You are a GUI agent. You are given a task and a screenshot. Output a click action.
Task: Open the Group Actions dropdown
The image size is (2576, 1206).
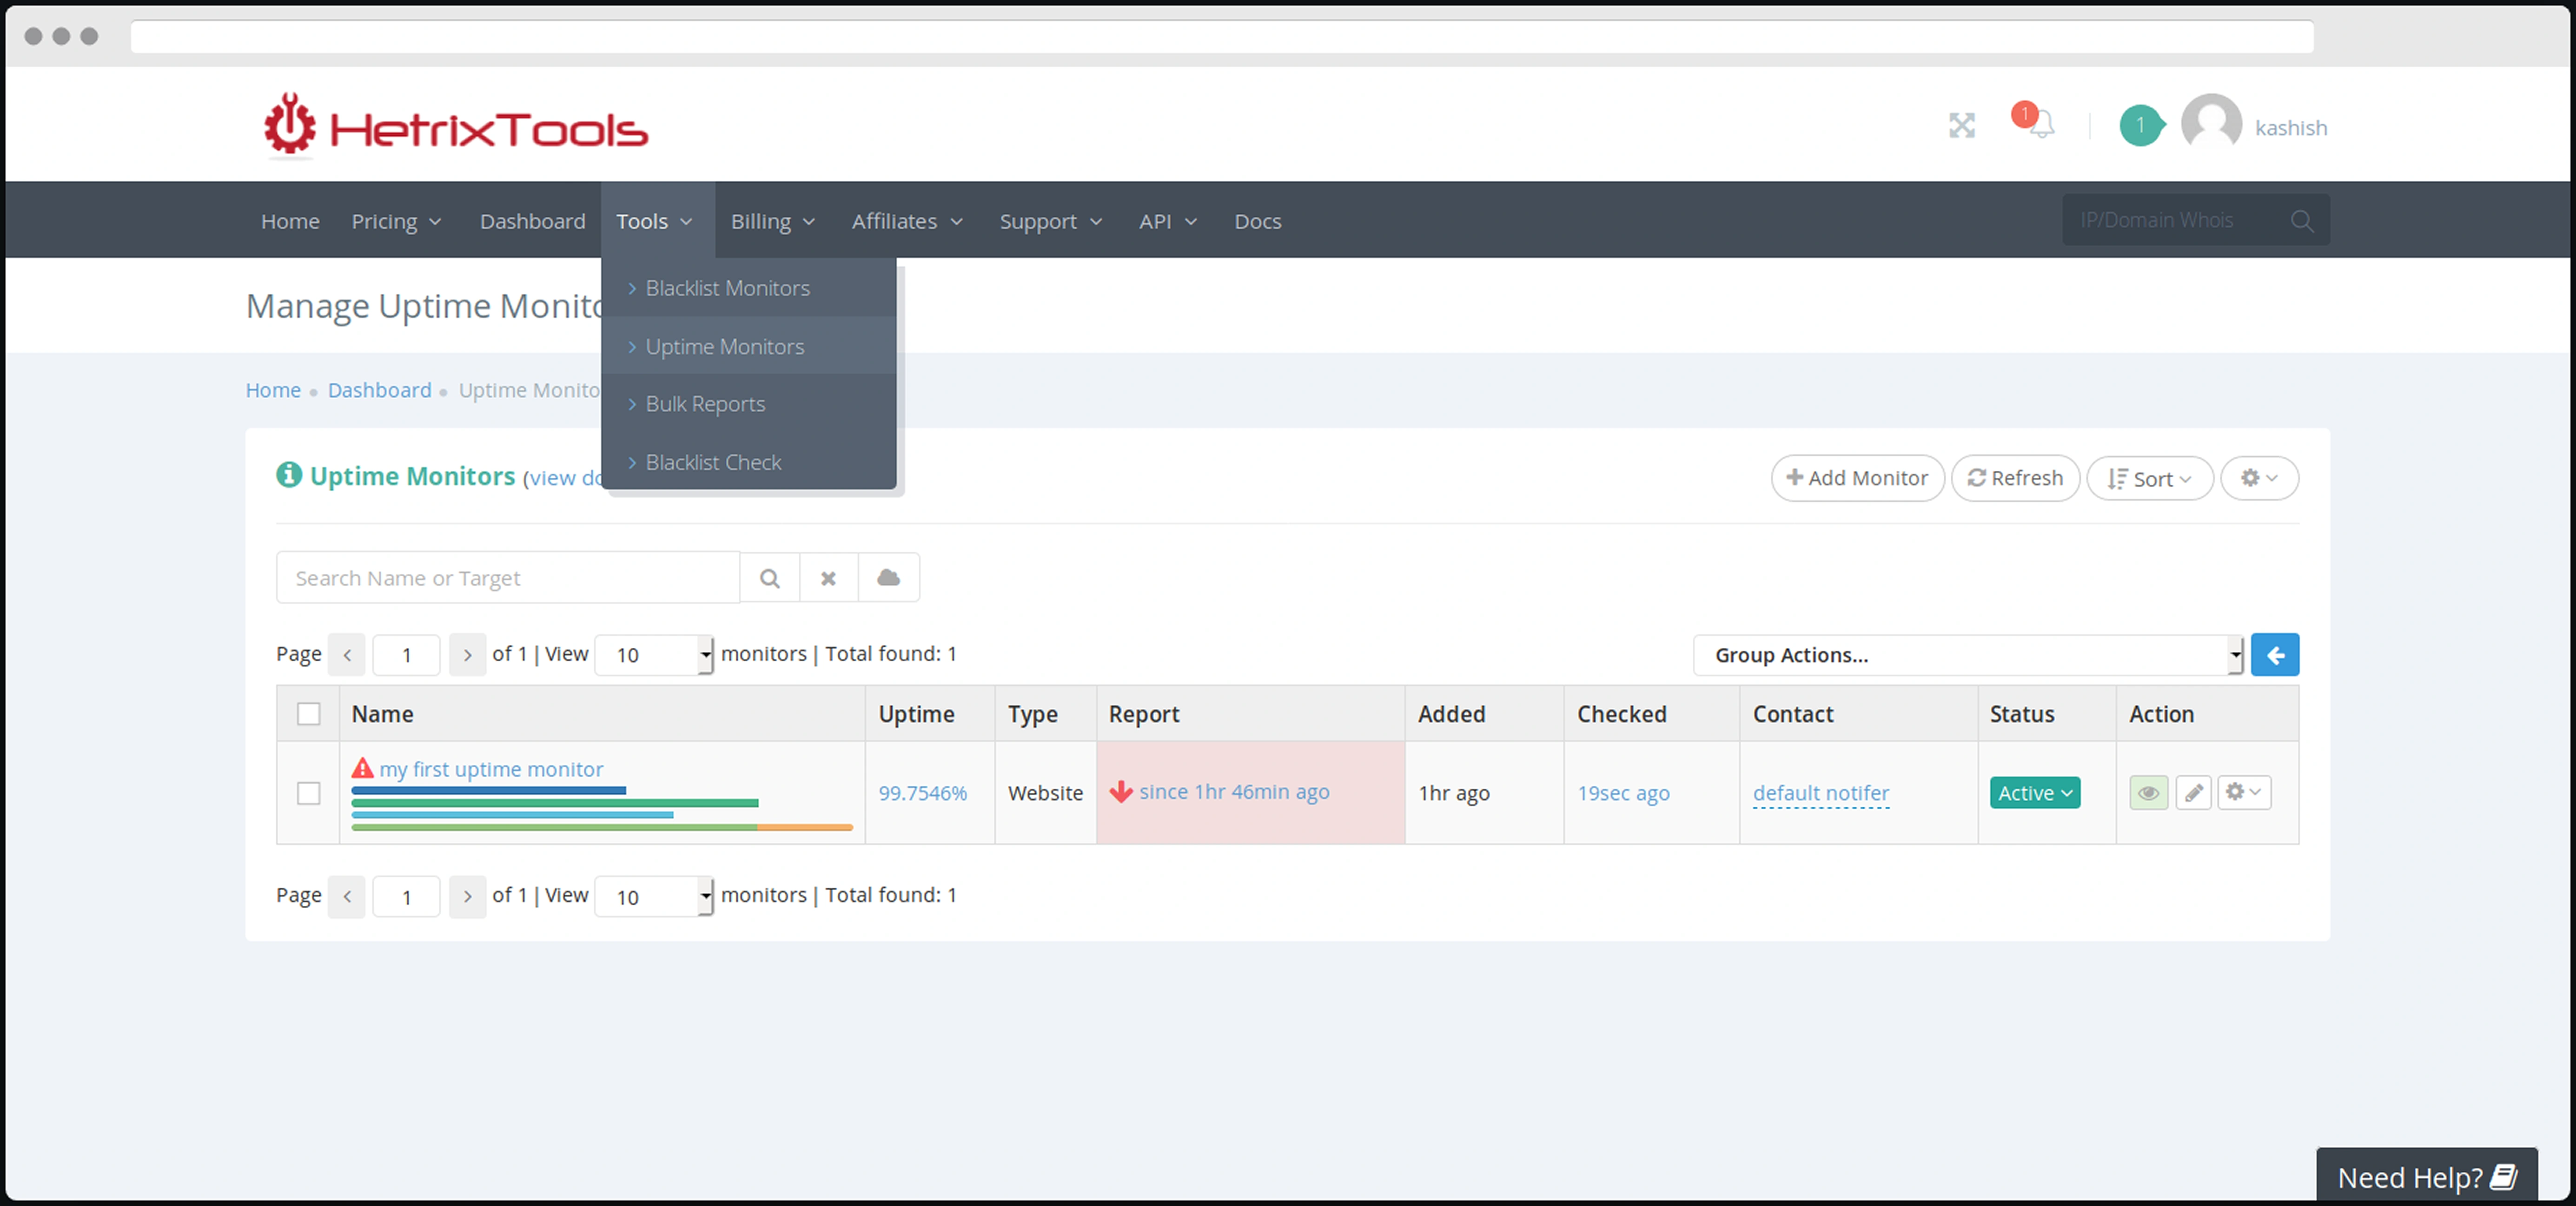(1967, 655)
